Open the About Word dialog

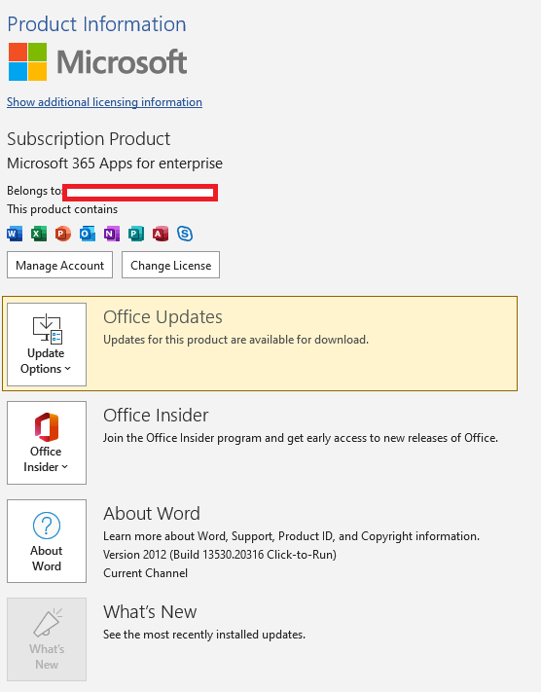(47, 541)
